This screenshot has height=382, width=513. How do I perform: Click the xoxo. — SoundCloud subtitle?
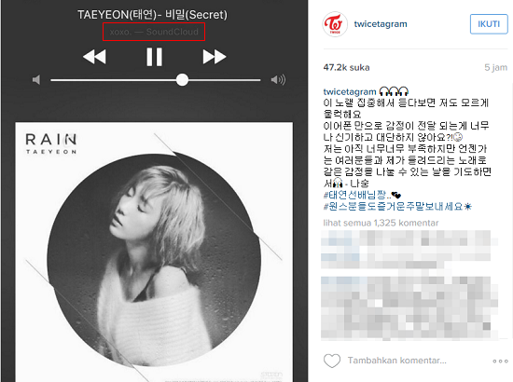(x=154, y=32)
